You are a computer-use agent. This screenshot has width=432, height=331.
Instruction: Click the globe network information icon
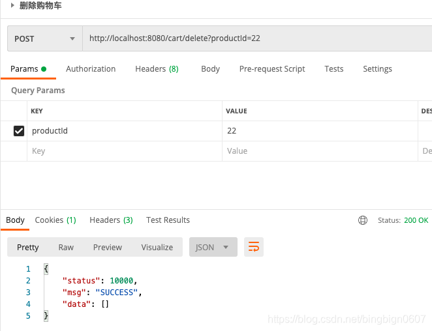pos(363,220)
